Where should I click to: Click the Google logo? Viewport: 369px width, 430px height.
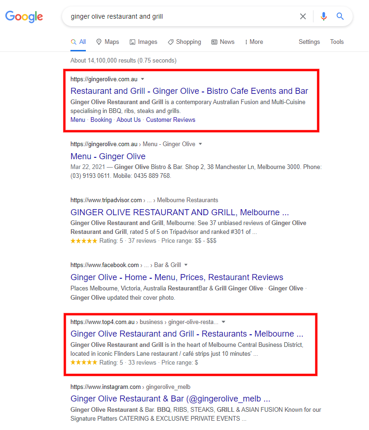click(x=24, y=17)
